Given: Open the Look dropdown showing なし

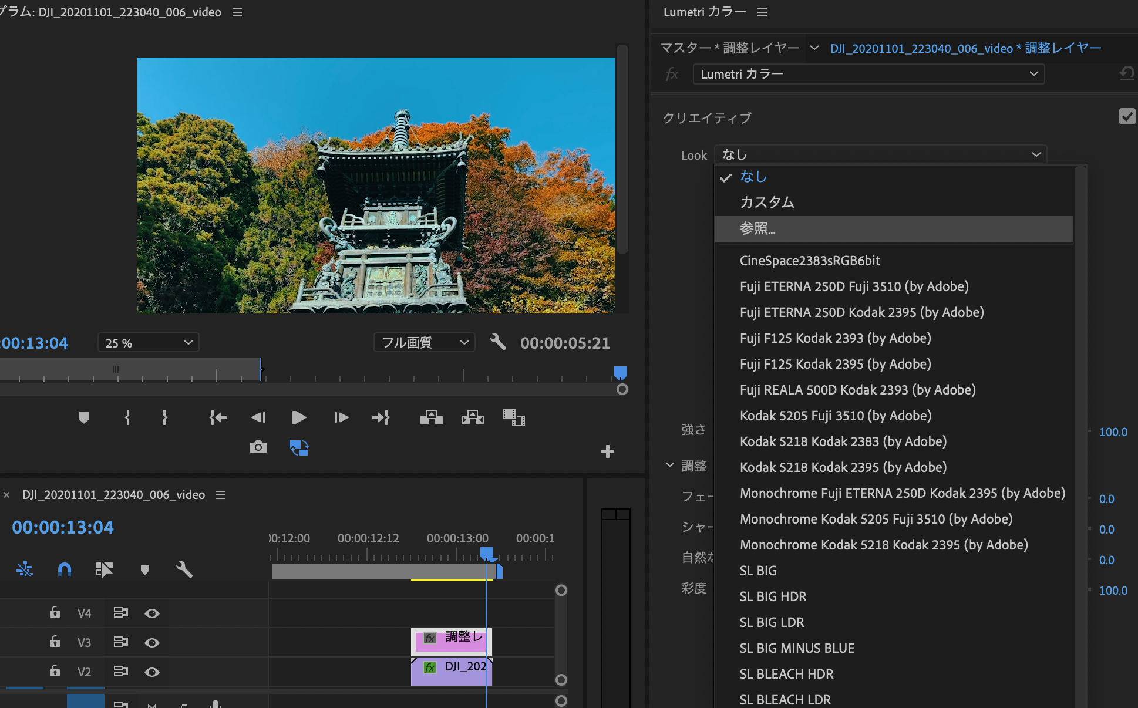Looking at the screenshot, I should (880, 154).
